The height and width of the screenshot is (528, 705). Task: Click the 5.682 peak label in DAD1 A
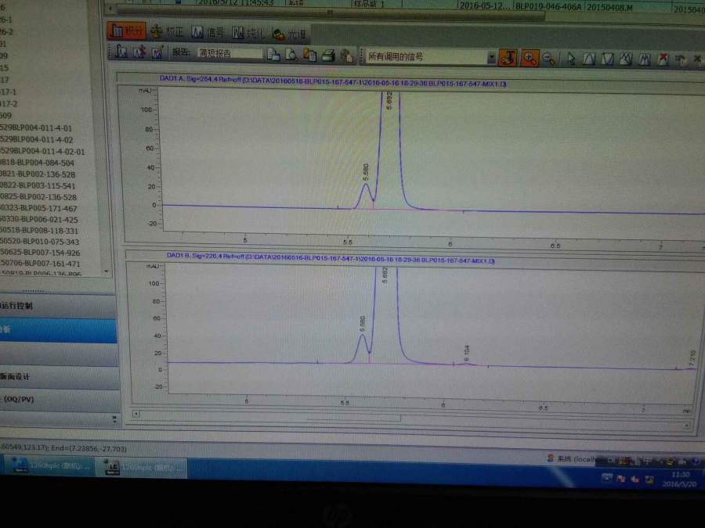389,101
